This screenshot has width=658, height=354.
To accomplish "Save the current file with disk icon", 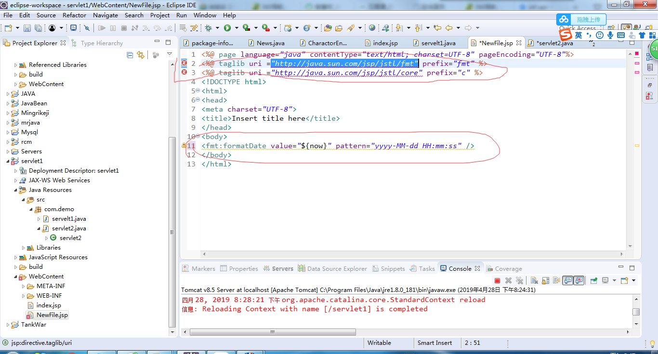I will [27, 28].
